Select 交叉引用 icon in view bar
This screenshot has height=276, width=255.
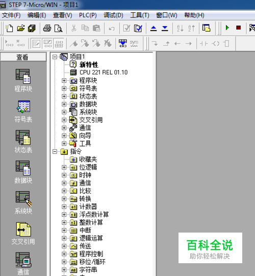coord(23,234)
